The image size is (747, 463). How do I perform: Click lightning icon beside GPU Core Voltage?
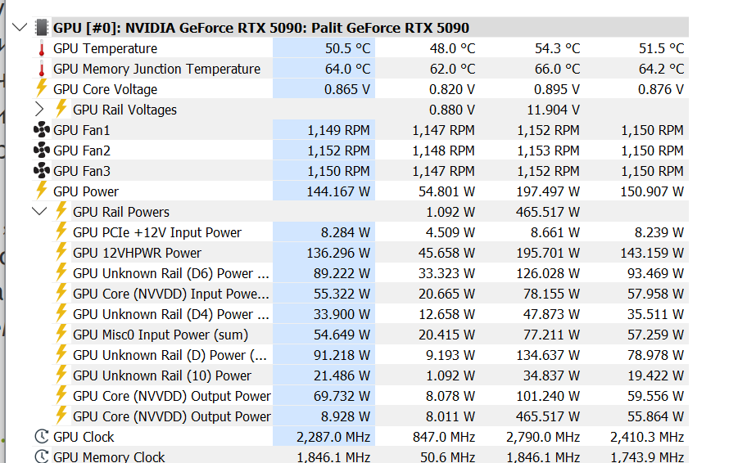pyautogui.click(x=42, y=88)
